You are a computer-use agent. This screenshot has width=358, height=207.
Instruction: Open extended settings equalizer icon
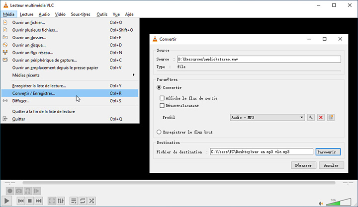pyautogui.click(x=61, y=201)
